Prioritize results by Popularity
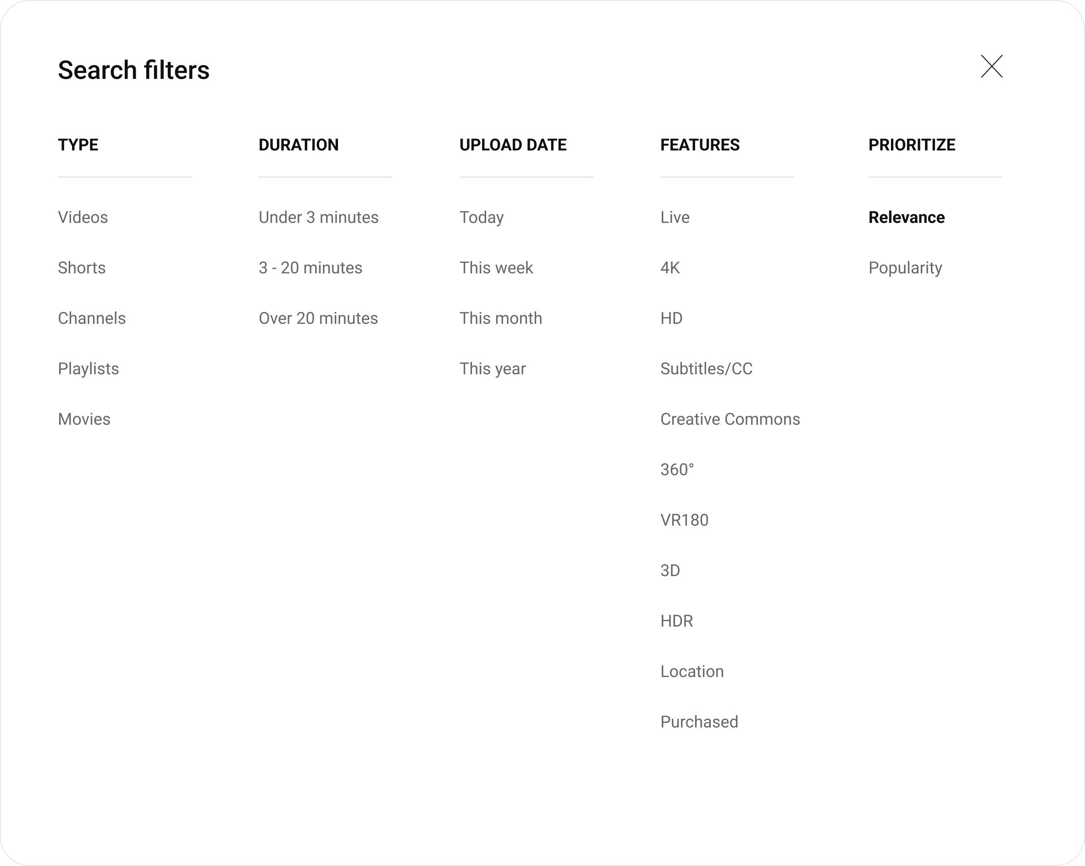Image resolution: width=1085 pixels, height=866 pixels. point(905,268)
